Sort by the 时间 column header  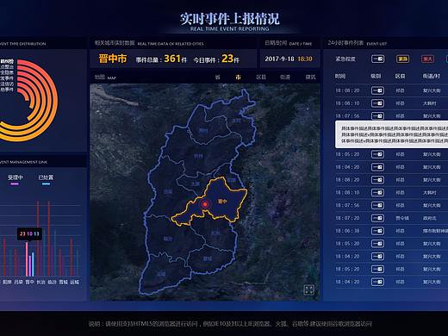point(340,76)
